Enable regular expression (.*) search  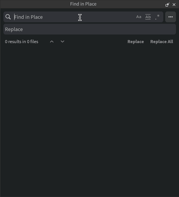point(157,17)
